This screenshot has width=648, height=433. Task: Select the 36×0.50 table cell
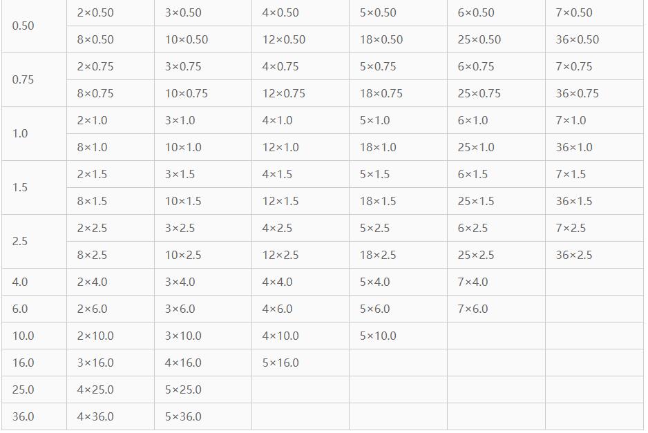point(577,39)
